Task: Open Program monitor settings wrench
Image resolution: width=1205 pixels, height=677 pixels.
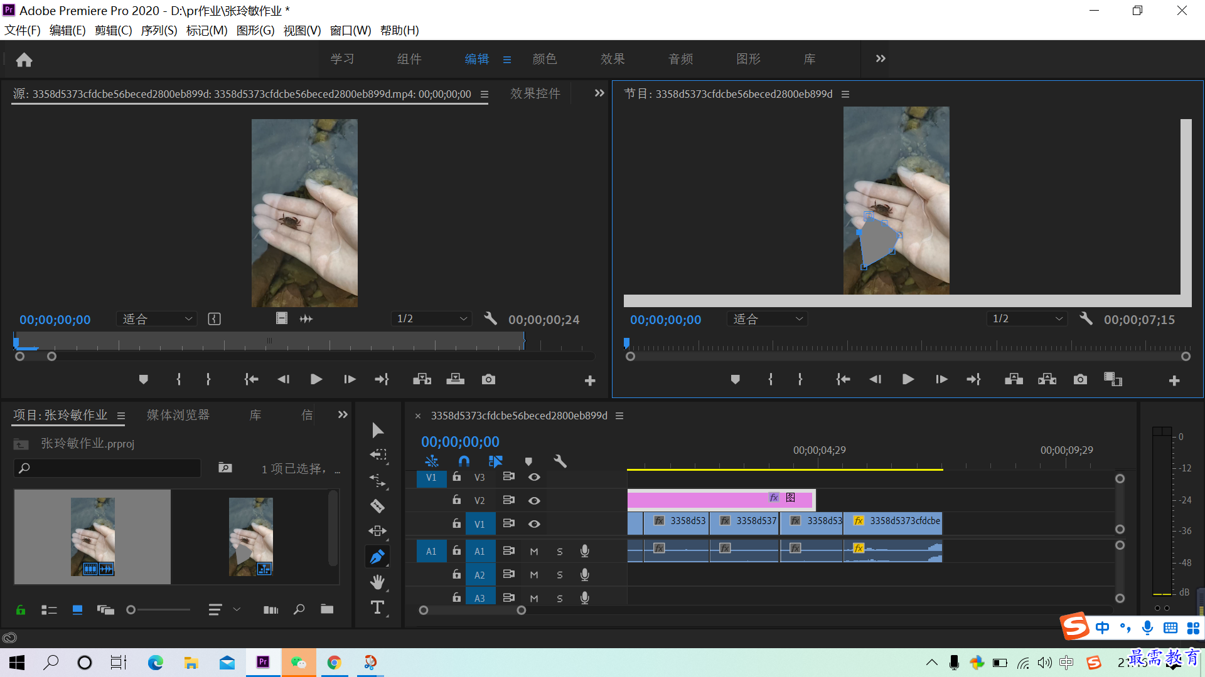Action: (x=1086, y=319)
